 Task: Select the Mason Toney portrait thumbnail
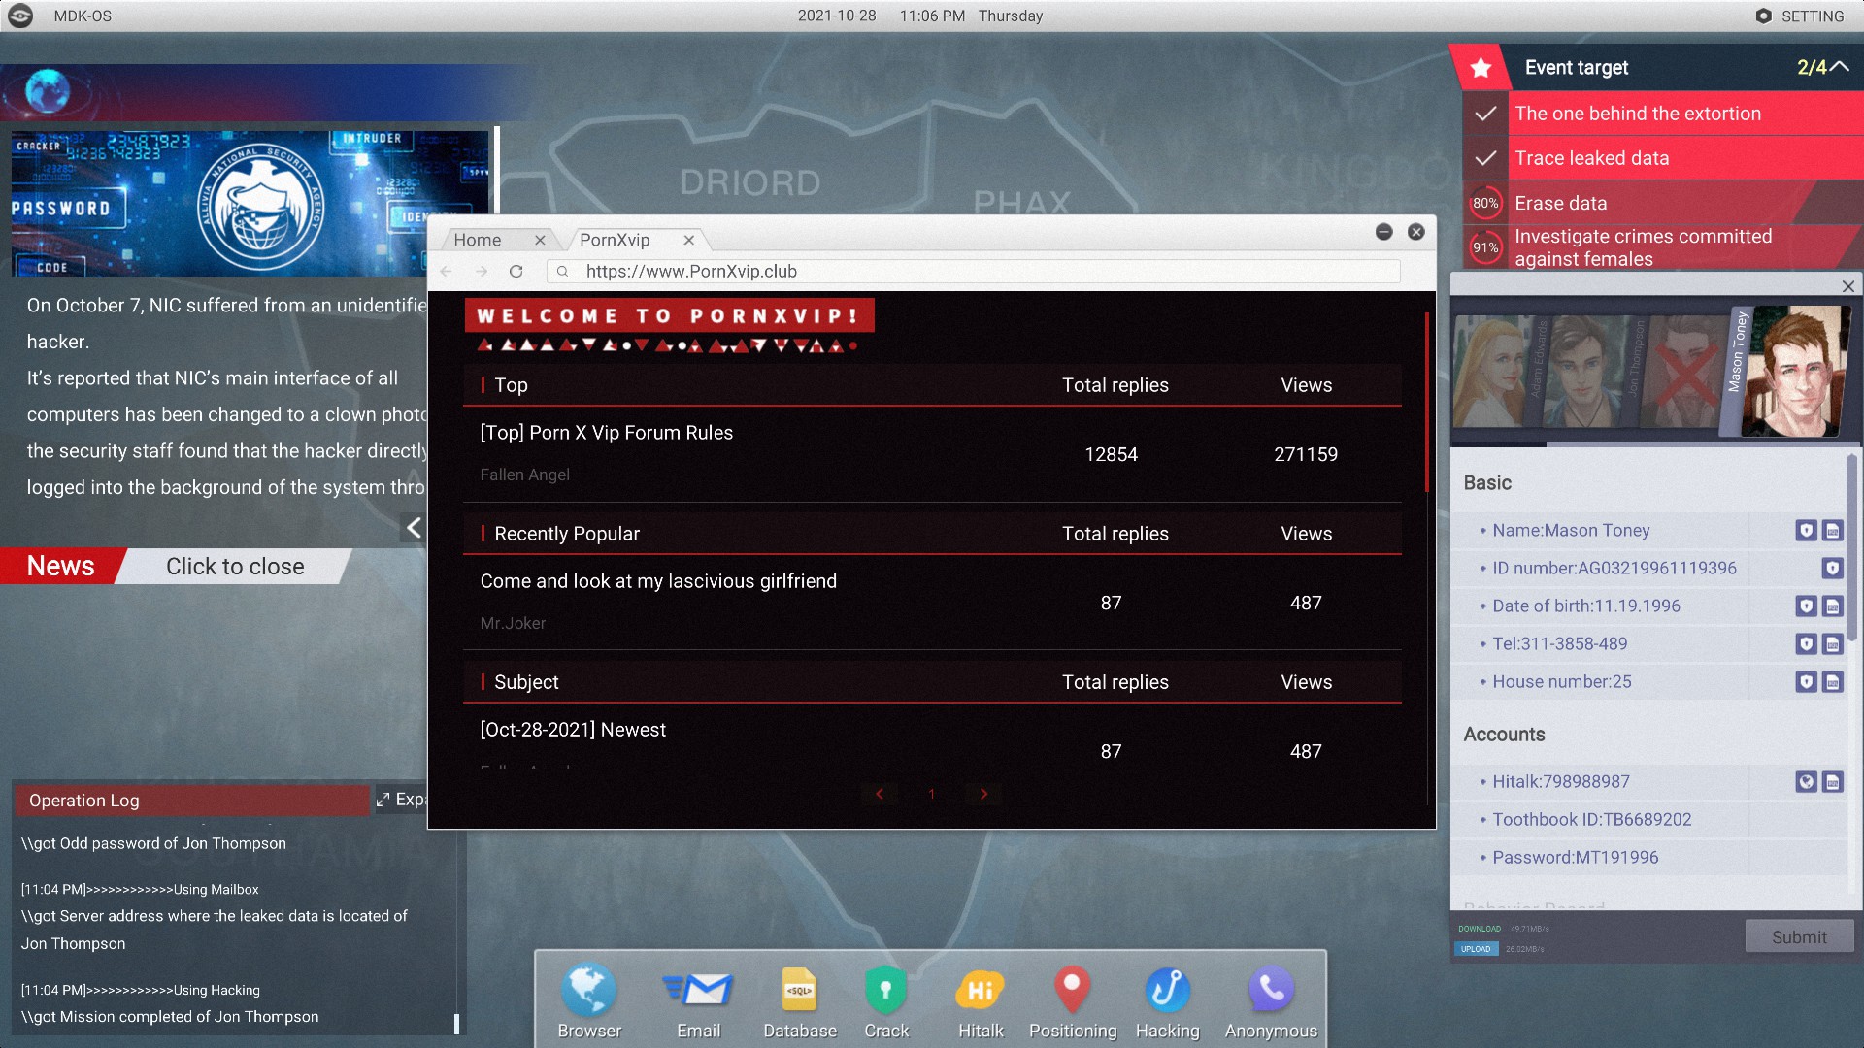click(1795, 370)
